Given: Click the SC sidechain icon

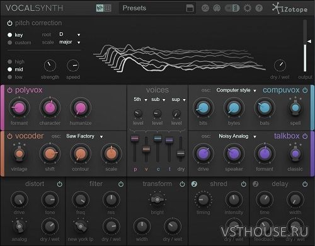Looking at the screenshot, I should [205, 8].
